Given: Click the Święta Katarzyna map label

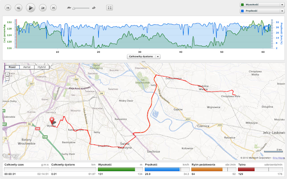Looking at the screenshot, I should pos(125,145).
